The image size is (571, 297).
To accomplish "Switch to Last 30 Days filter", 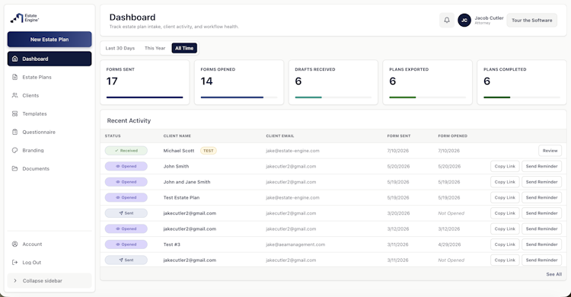I will (x=120, y=48).
